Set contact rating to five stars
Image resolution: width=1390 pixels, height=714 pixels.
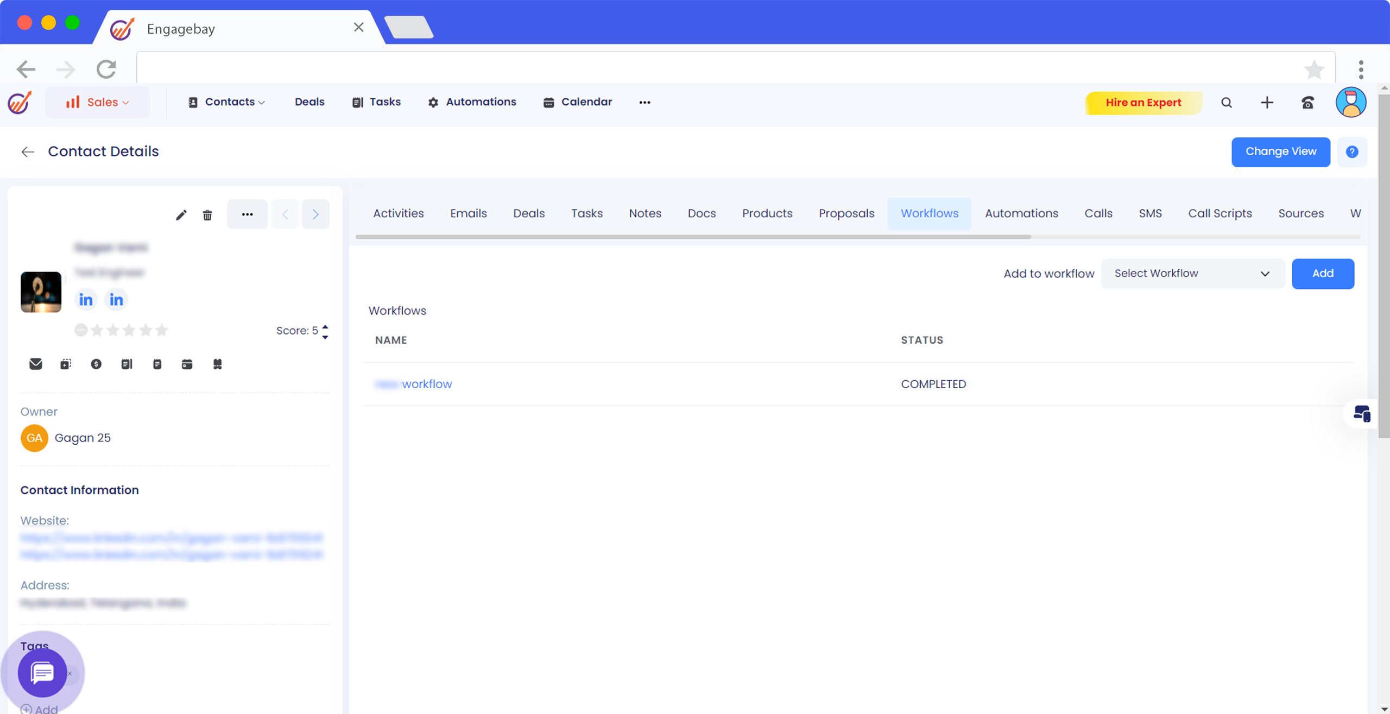(x=162, y=330)
